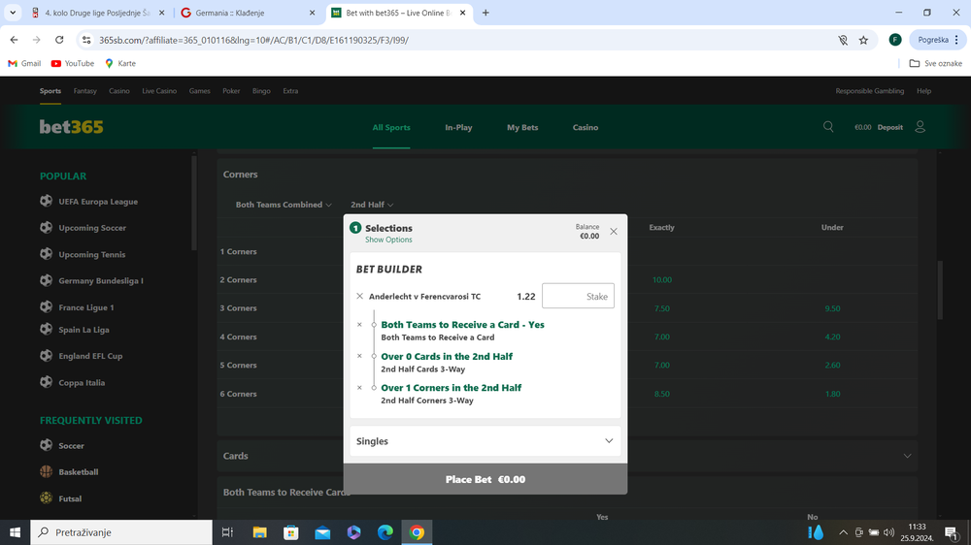Close the Germania Kladenje tab

(312, 13)
